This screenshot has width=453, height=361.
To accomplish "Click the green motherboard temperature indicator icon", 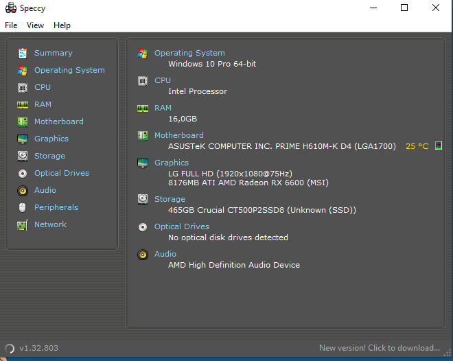I will pos(439,145).
